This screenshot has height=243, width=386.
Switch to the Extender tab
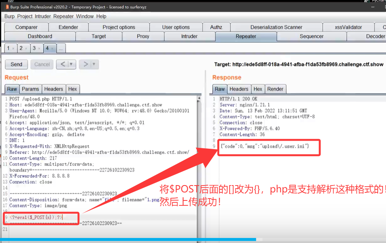click(68, 27)
